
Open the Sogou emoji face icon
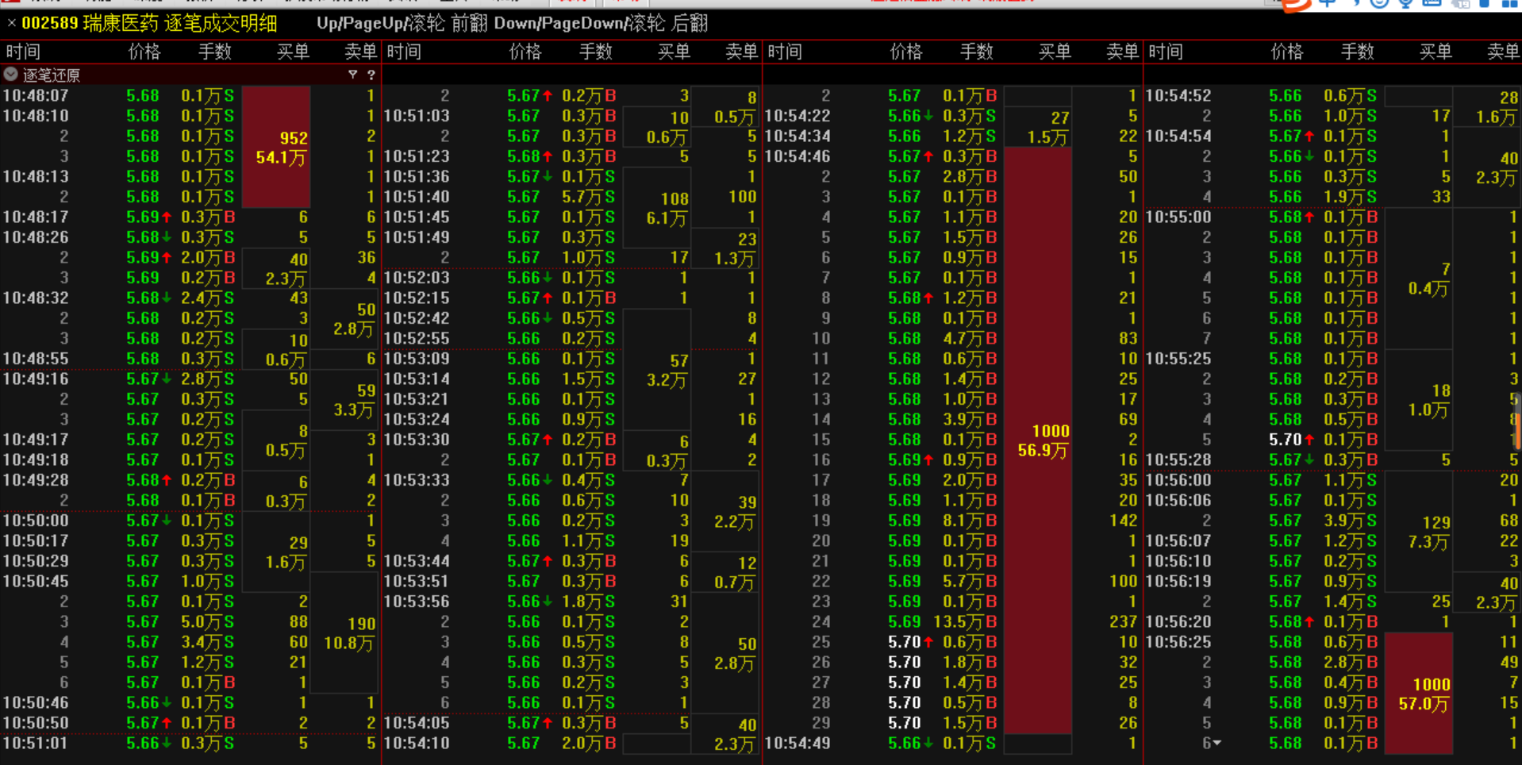pos(1379,3)
